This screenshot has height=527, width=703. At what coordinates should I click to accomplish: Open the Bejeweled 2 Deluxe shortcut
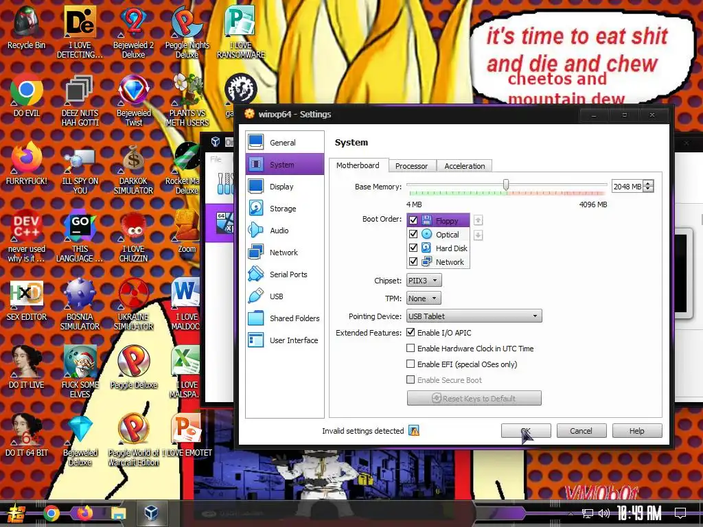[133, 32]
